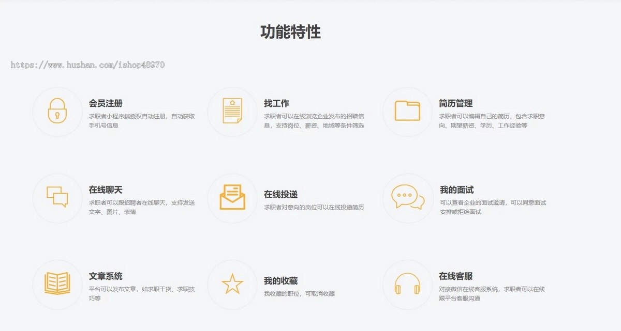621x331 pixels.
Task: Click description starting 求职者小程序端授权自动注册
Action: [x=142, y=121]
